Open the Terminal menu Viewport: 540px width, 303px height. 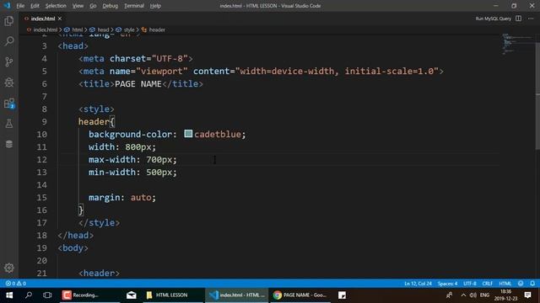(x=134, y=6)
